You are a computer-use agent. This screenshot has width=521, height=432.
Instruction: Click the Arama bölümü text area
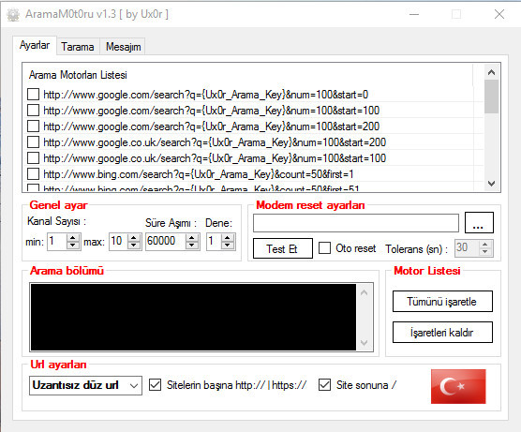click(x=193, y=317)
